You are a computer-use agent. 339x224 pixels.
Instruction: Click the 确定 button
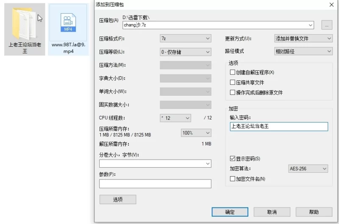[230, 212]
